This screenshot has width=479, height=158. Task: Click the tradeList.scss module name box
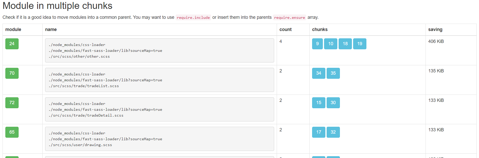pos(159,80)
